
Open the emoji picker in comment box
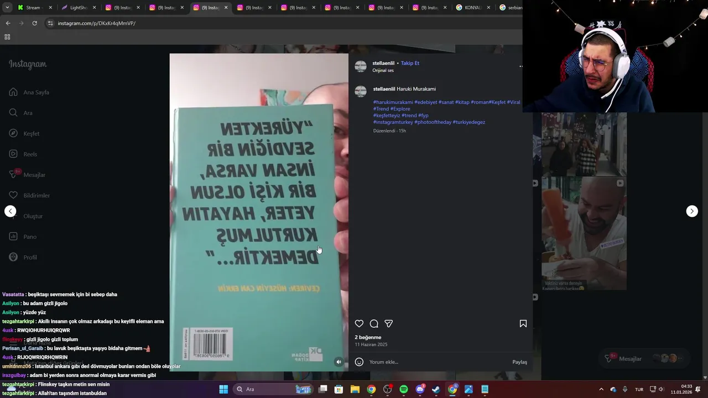(x=359, y=362)
